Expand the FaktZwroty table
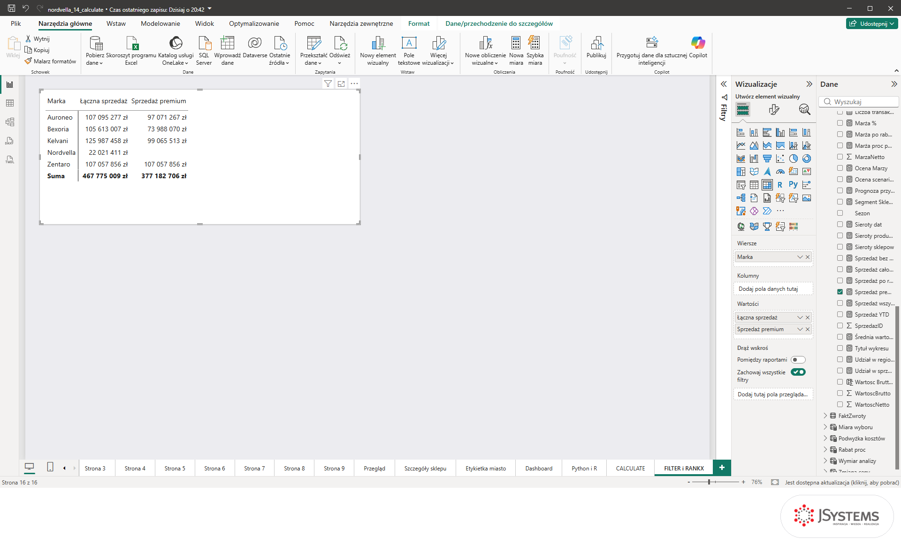Viewport: 901px width, 545px height. click(x=825, y=416)
